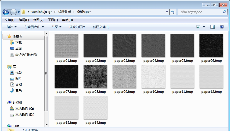
Task: Click the search magnifier icon
Action: [x=224, y=12]
